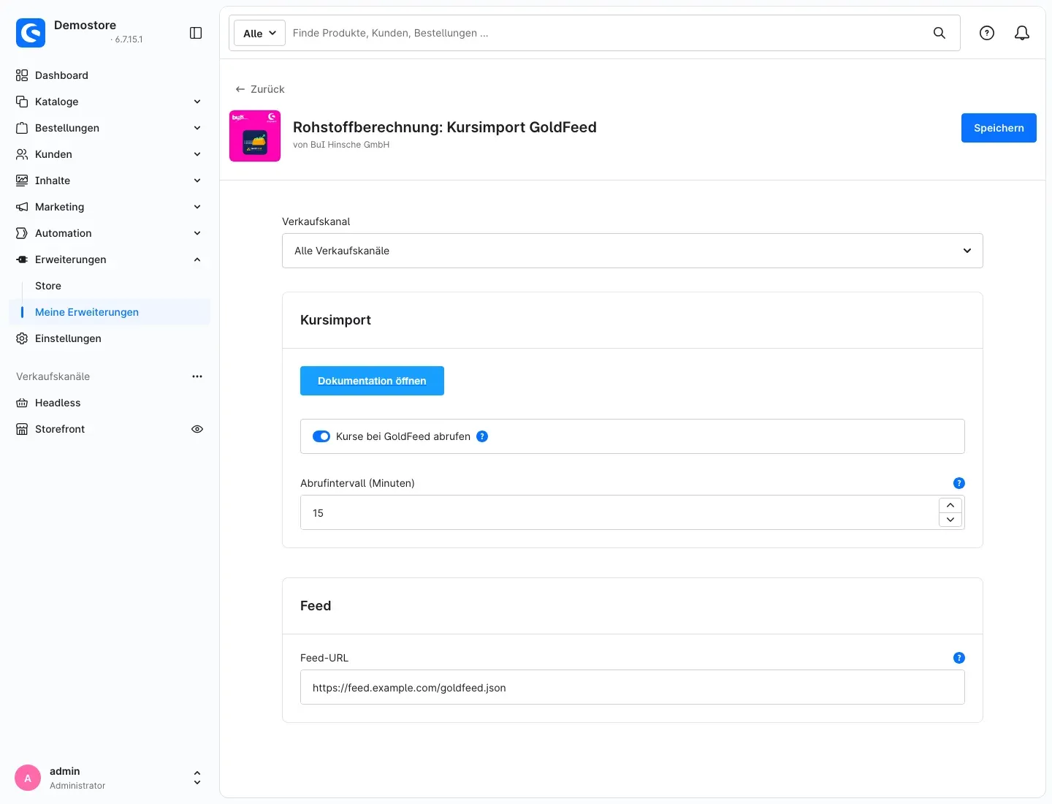Expand the Bestellungen menu chevron
The image size is (1052, 804).
click(197, 128)
